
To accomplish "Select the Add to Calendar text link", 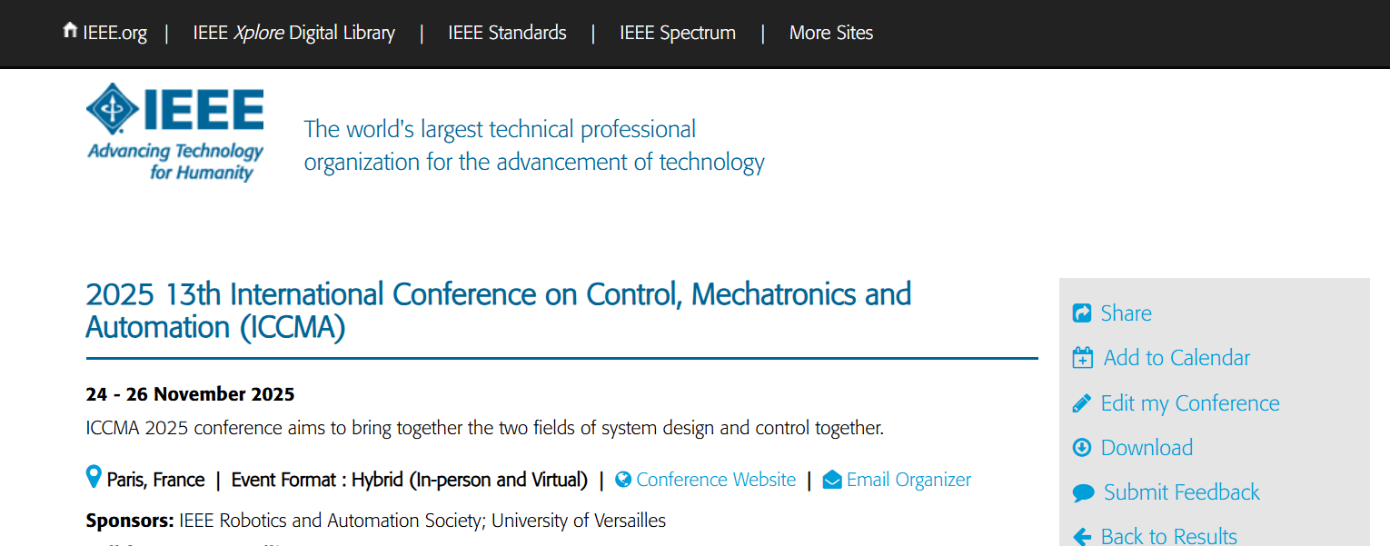I will point(1177,358).
